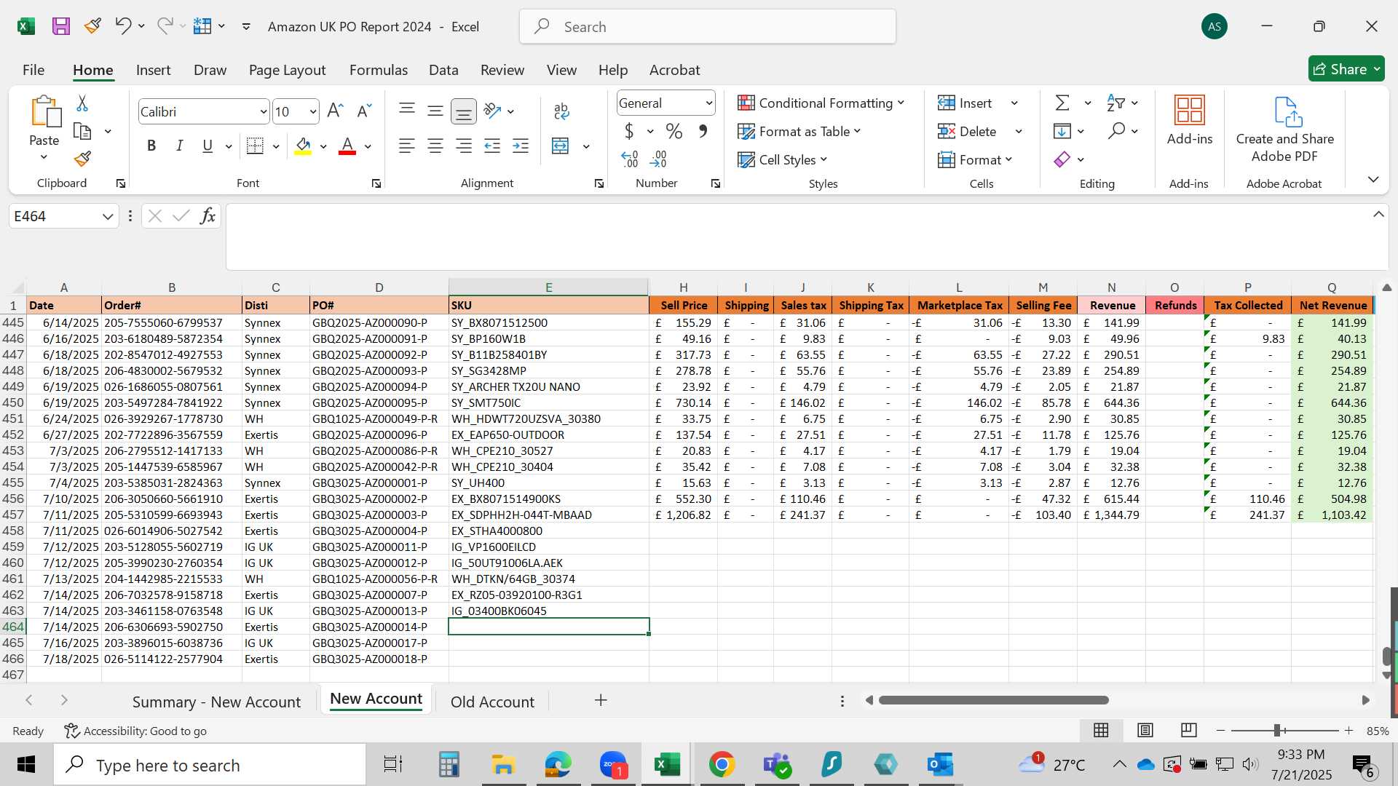Click the AutoSum sigma icon

pyautogui.click(x=1062, y=103)
